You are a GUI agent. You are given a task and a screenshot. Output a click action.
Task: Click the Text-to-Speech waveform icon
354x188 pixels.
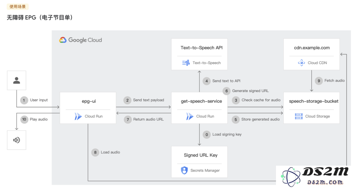pyautogui.click(x=186, y=63)
